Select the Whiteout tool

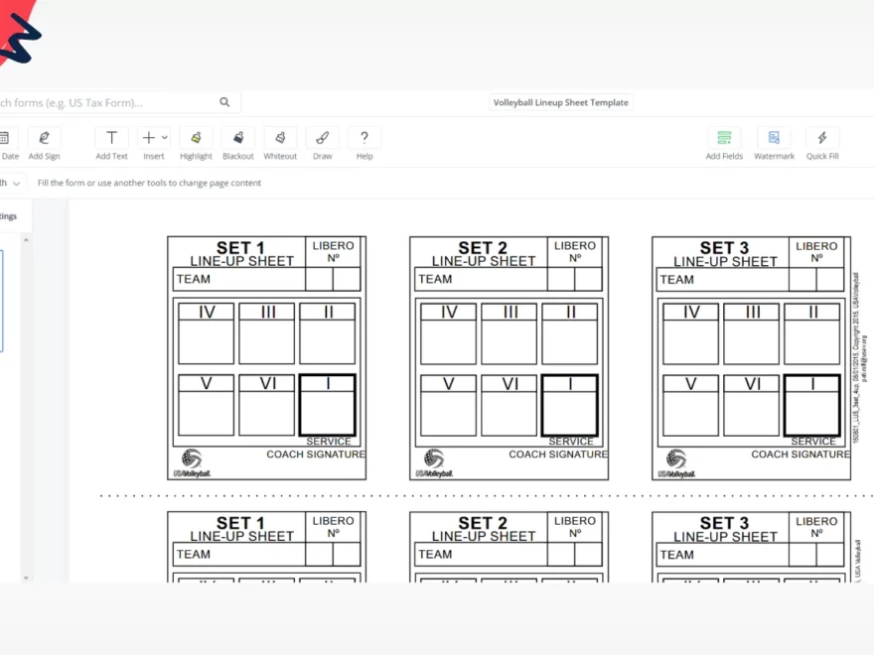coord(280,144)
